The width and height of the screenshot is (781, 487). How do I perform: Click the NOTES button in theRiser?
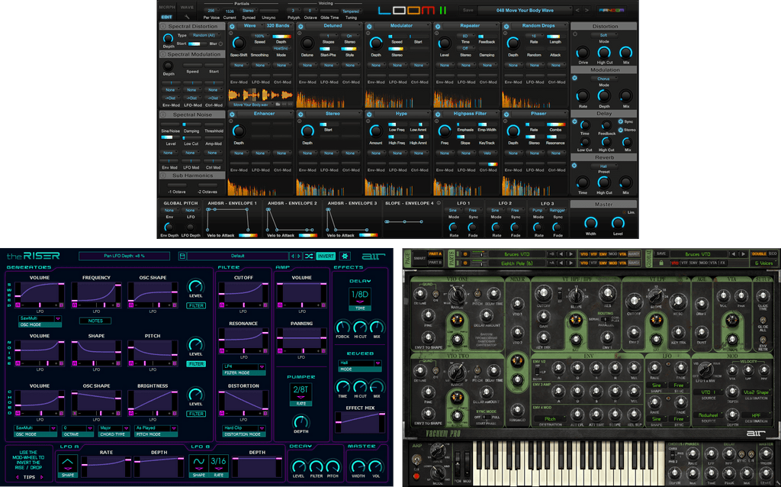[x=95, y=321]
